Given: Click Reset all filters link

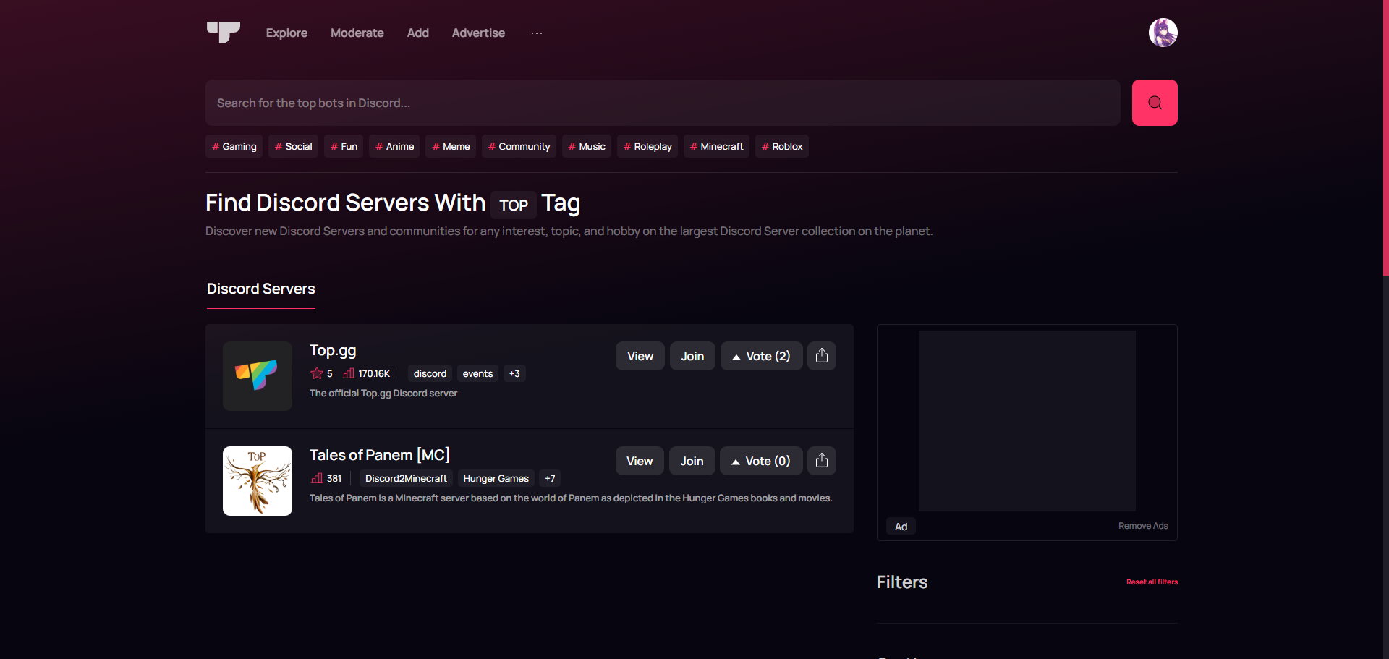Looking at the screenshot, I should 1152,582.
